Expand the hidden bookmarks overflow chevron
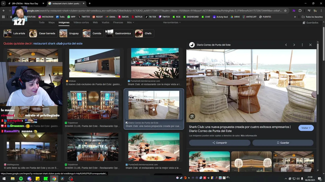The width and height of the screenshot is (325, 182). tap(295, 17)
